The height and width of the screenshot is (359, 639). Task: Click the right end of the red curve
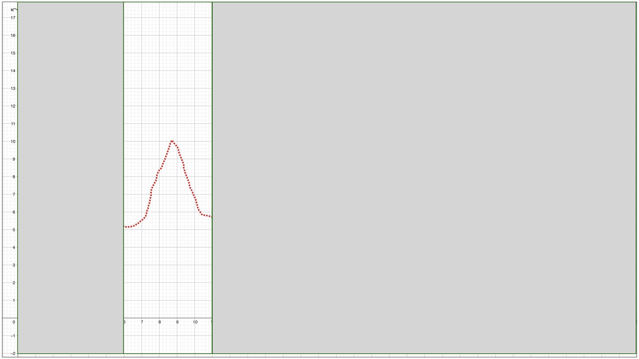(211, 217)
